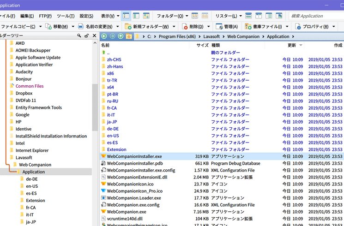This screenshot has width=344, height=226.
Task: Select WebCompanionInstaller.pdb file
Action: click(135, 163)
